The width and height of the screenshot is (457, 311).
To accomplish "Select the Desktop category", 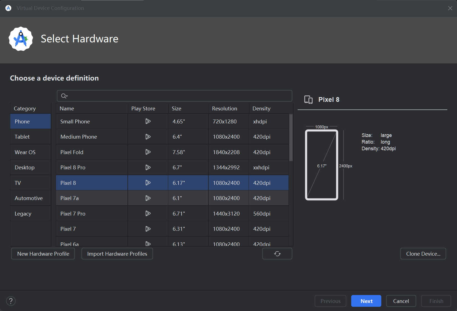I will pos(30,167).
